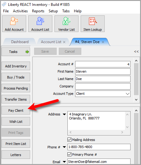Click down arrow of account details scrollbar
This screenshot has height=165, width=141.
click(x=136, y=99)
